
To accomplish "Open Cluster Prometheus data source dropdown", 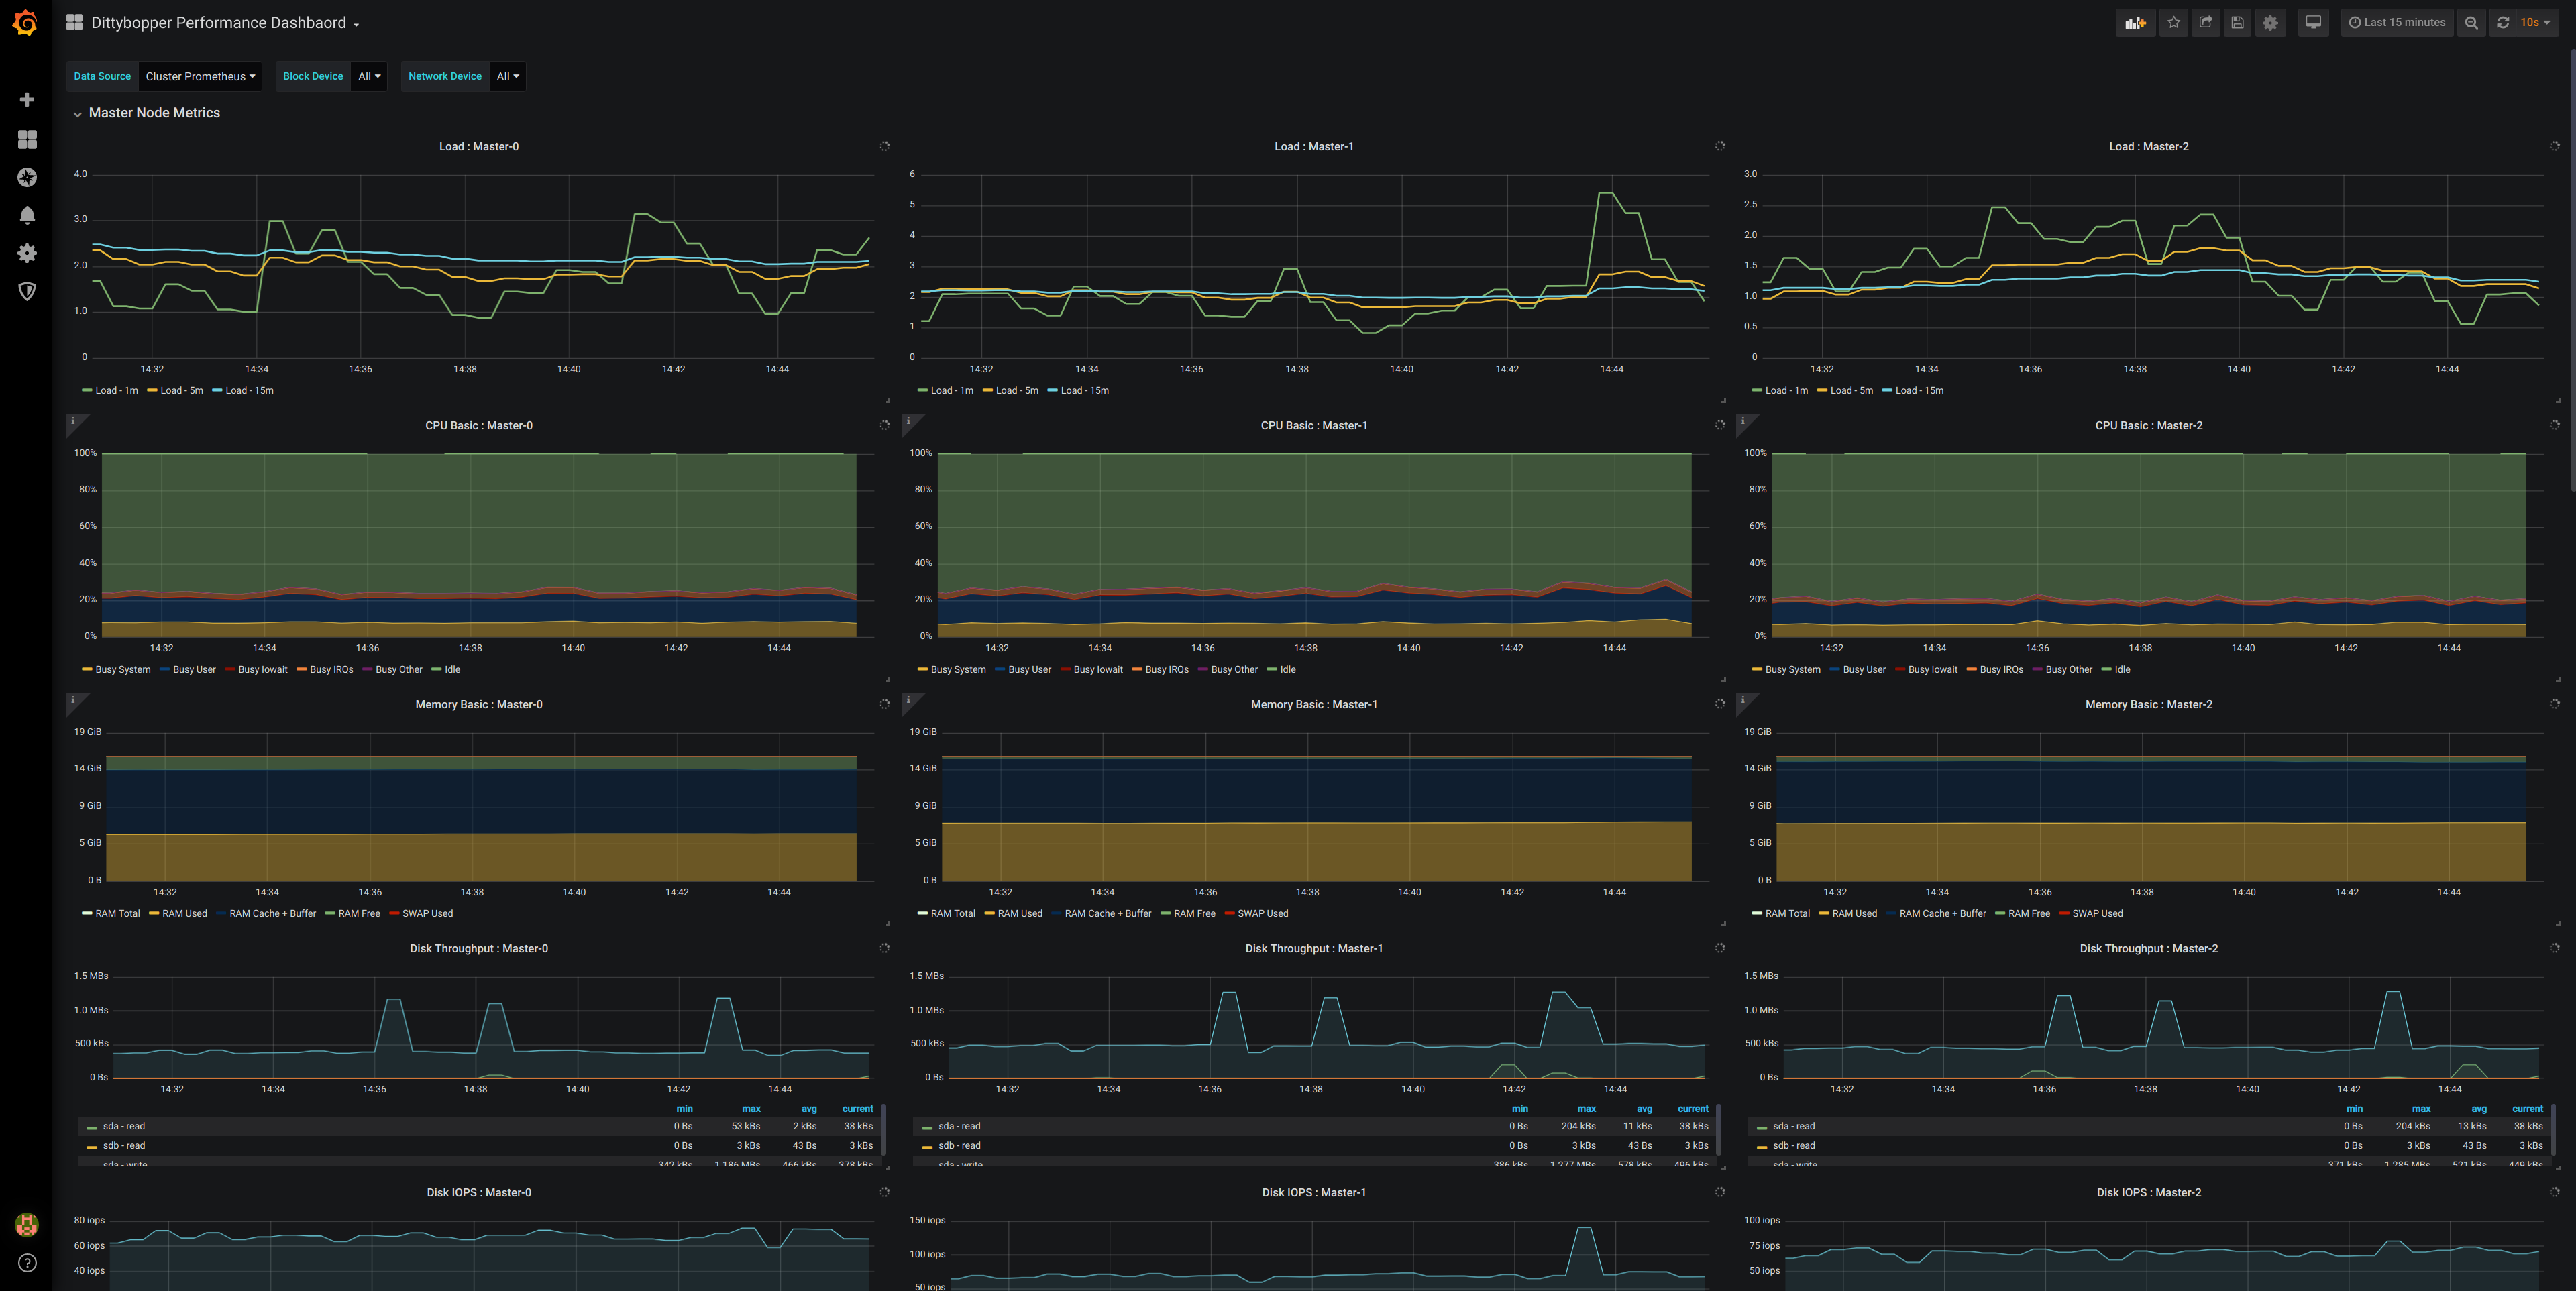I will pos(200,76).
